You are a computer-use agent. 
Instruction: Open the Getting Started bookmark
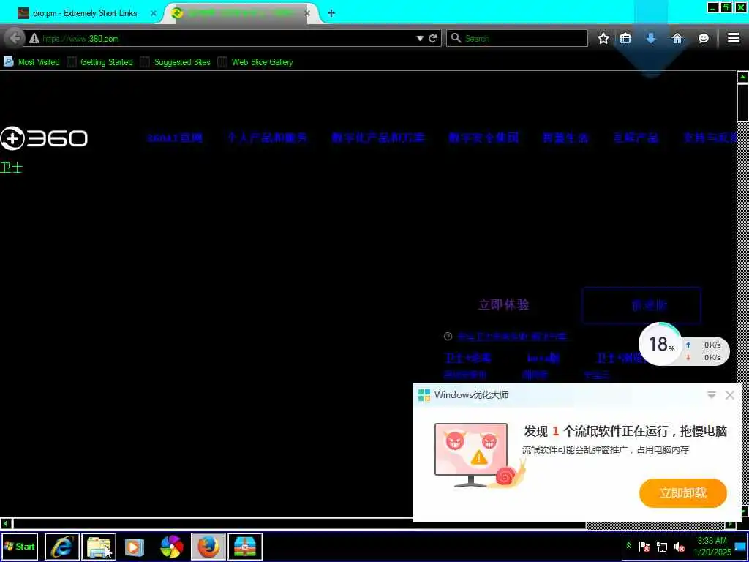coord(99,61)
